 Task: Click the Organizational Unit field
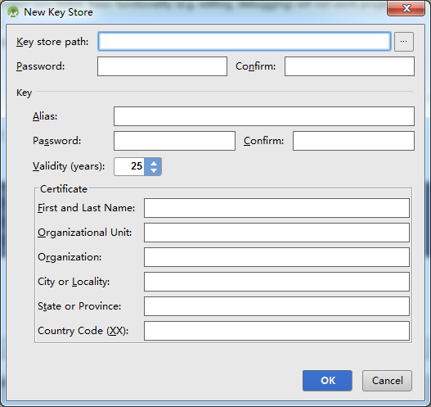(x=276, y=233)
